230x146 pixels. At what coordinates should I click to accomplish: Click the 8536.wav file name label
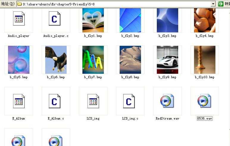(x=205, y=118)
